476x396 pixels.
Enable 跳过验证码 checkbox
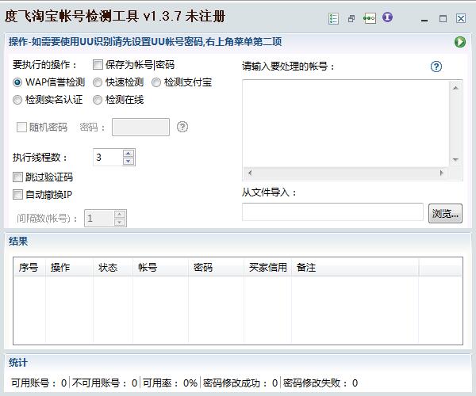tap(17, 177)
